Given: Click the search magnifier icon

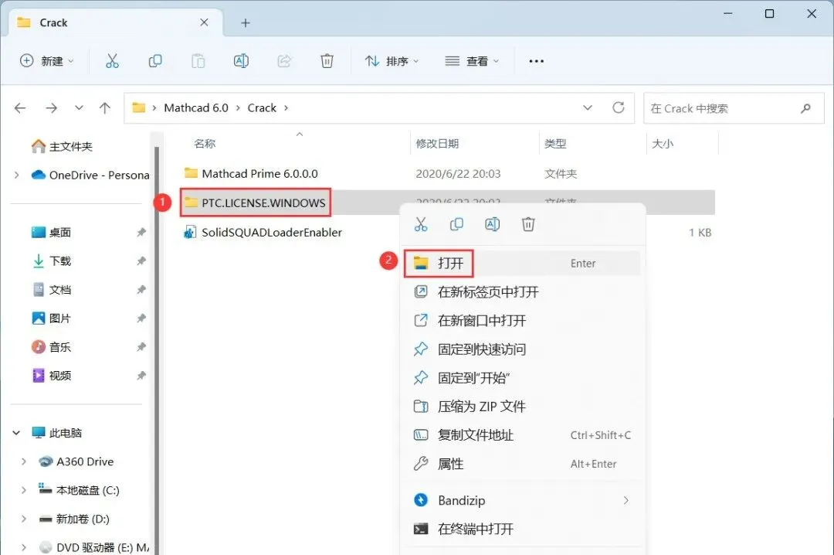Looking at the screenshot, I should 805,109.
